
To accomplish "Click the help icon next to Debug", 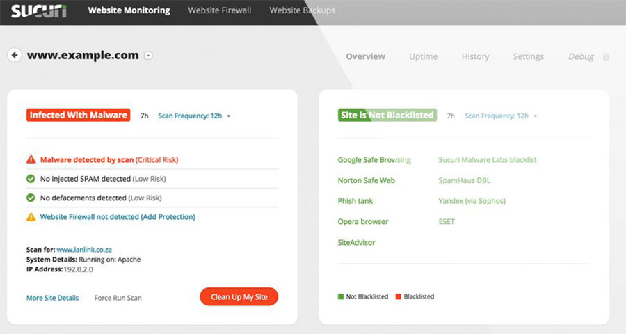I will 606,57.
